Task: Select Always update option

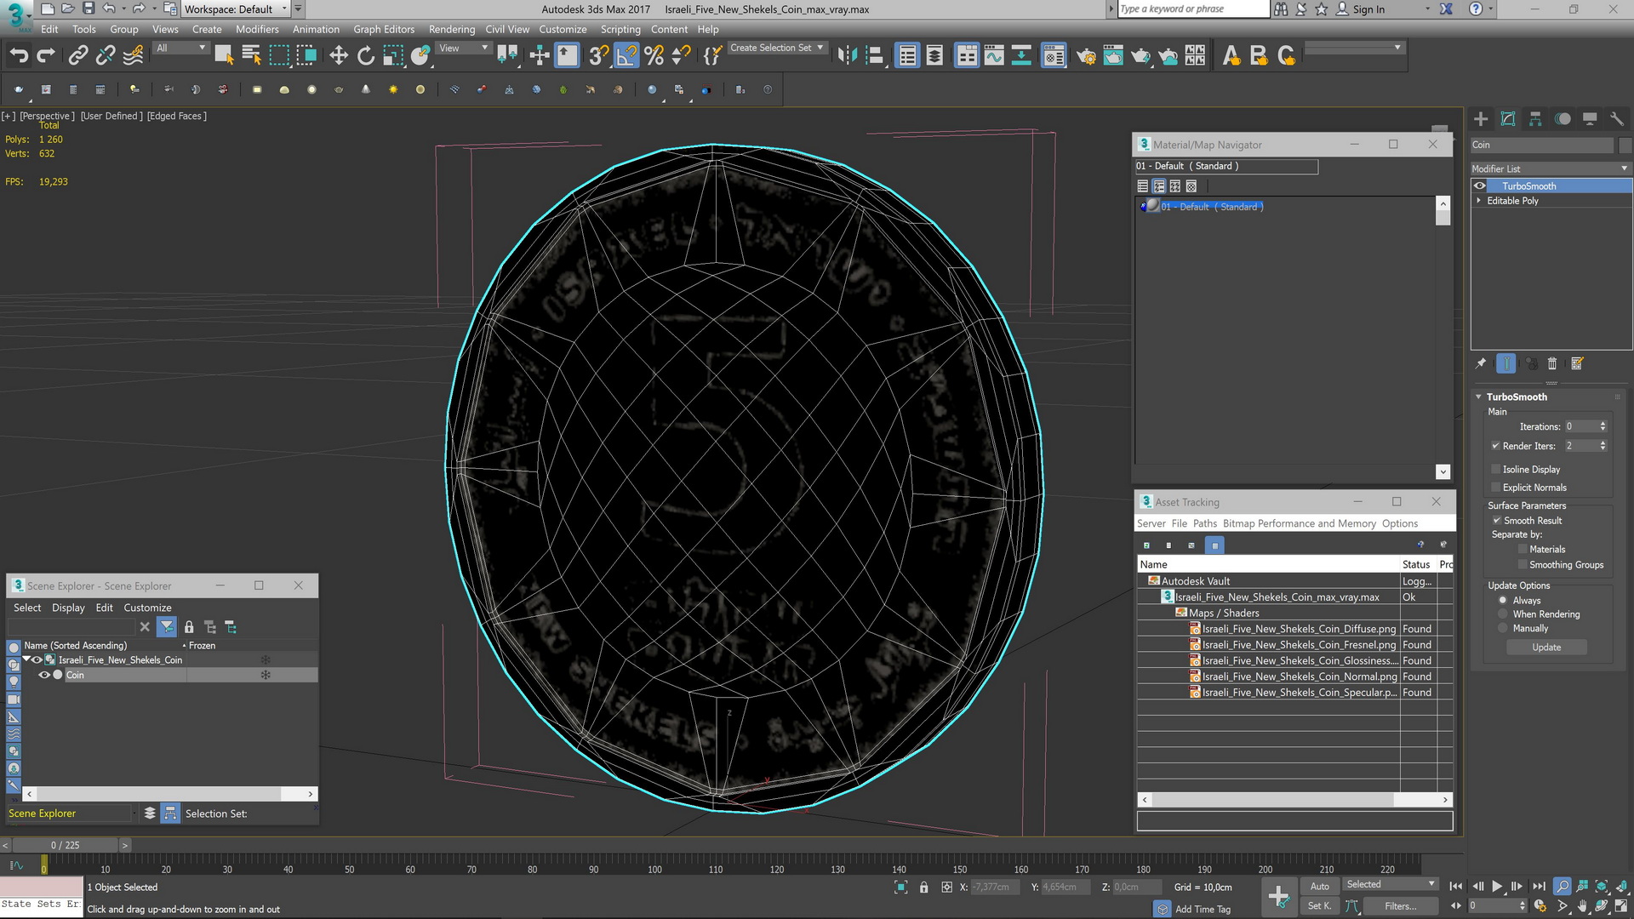Action: [1503, 600]
